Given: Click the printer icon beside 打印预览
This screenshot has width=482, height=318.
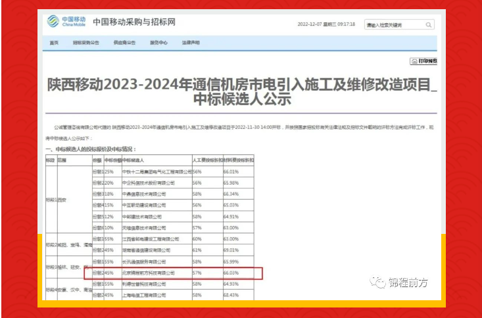Looking at the screenshot, I should (x=414, y=61).
